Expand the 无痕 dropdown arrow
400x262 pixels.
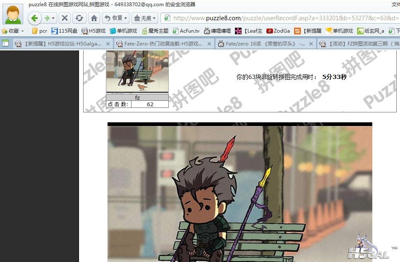click(x=154, y=18)
